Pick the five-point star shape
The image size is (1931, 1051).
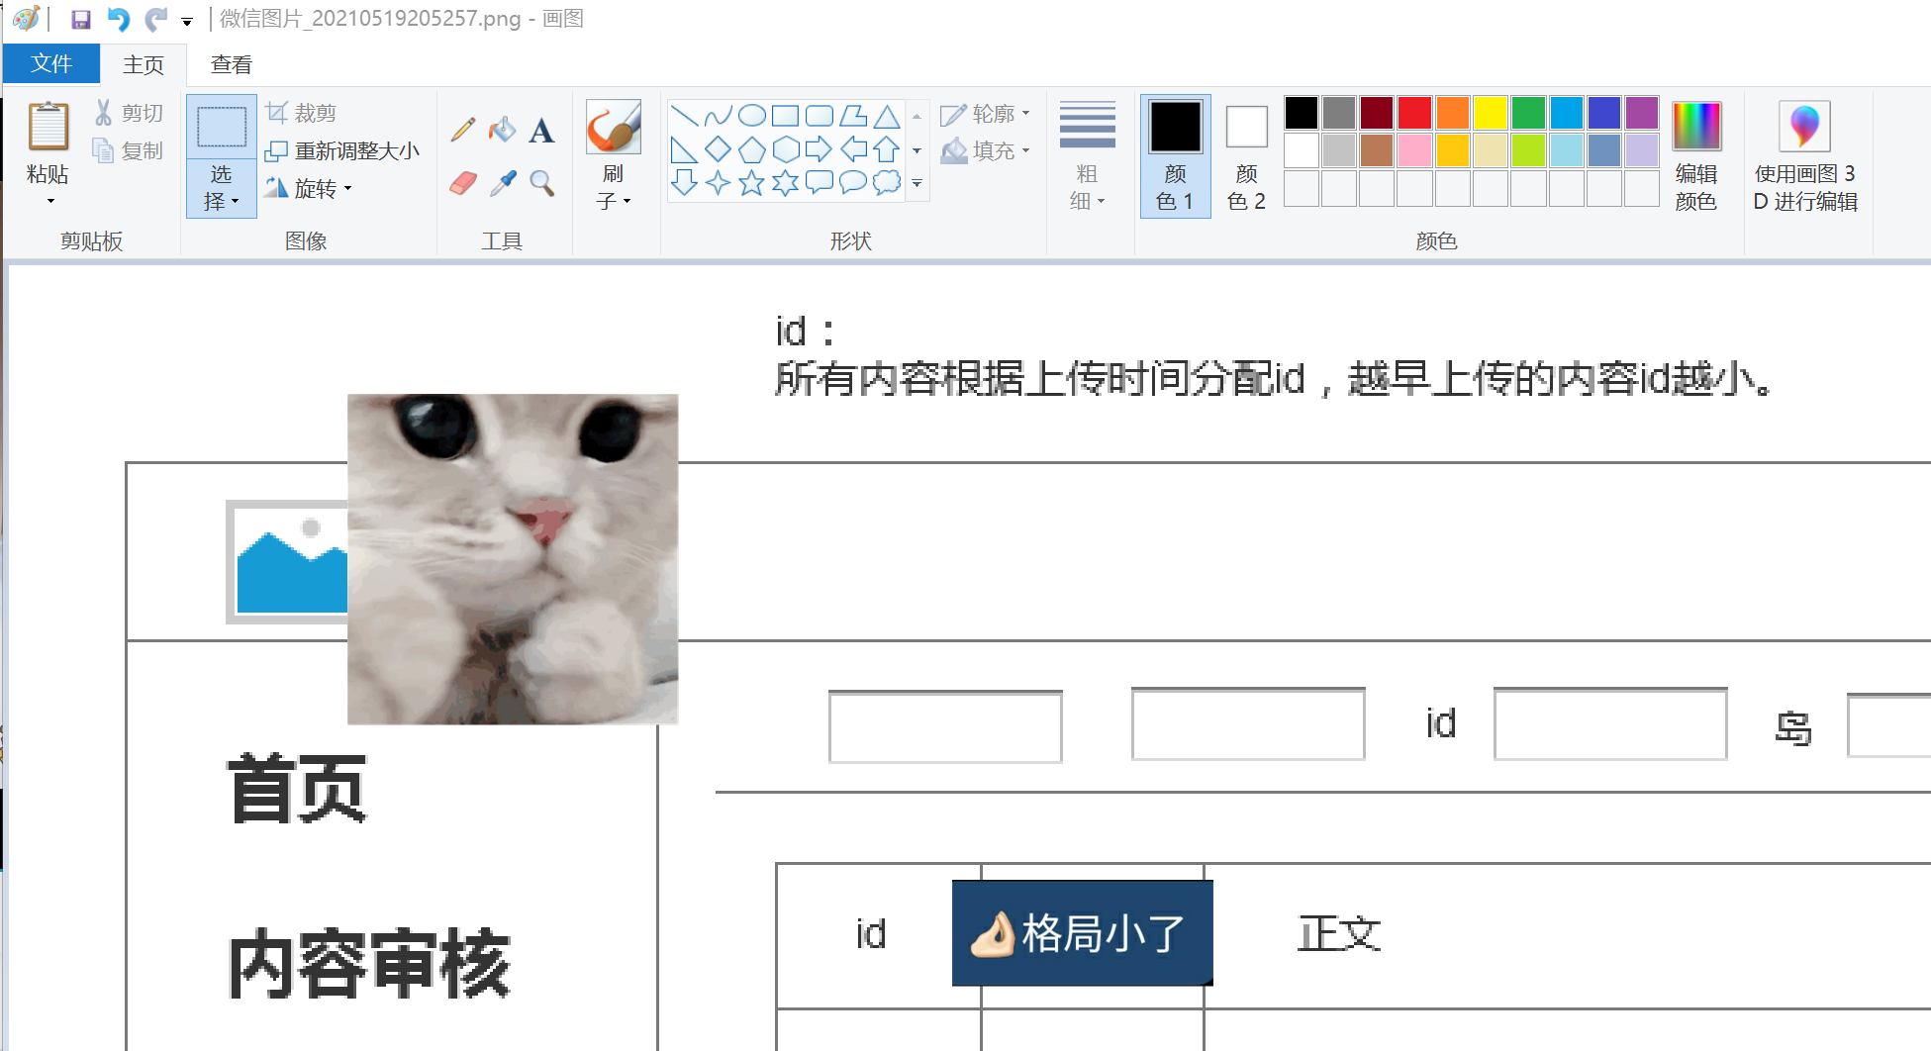point(752,183)
